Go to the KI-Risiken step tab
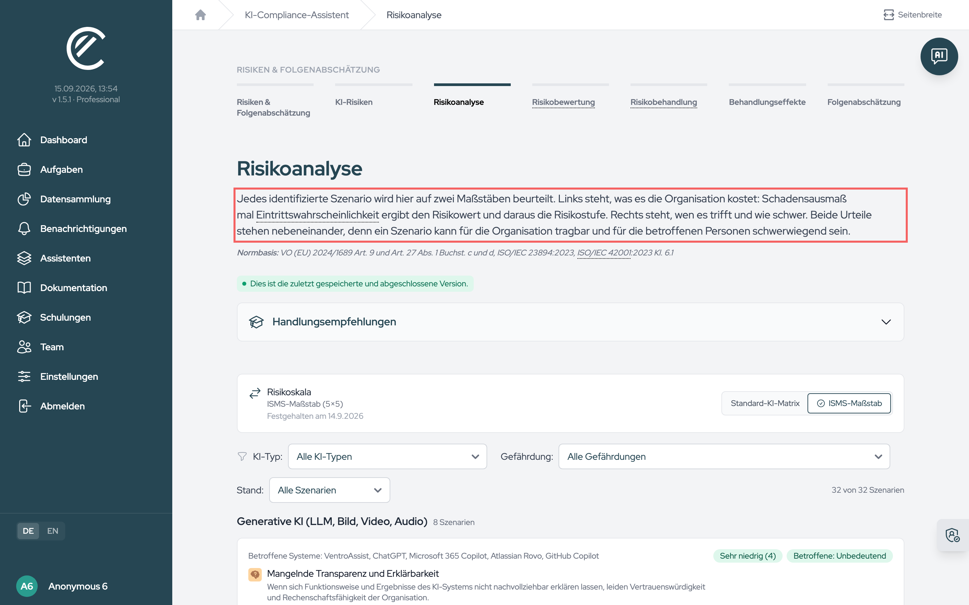Viewport: 969px width, 605px height. pyautogui.click(x=354, y=102)
